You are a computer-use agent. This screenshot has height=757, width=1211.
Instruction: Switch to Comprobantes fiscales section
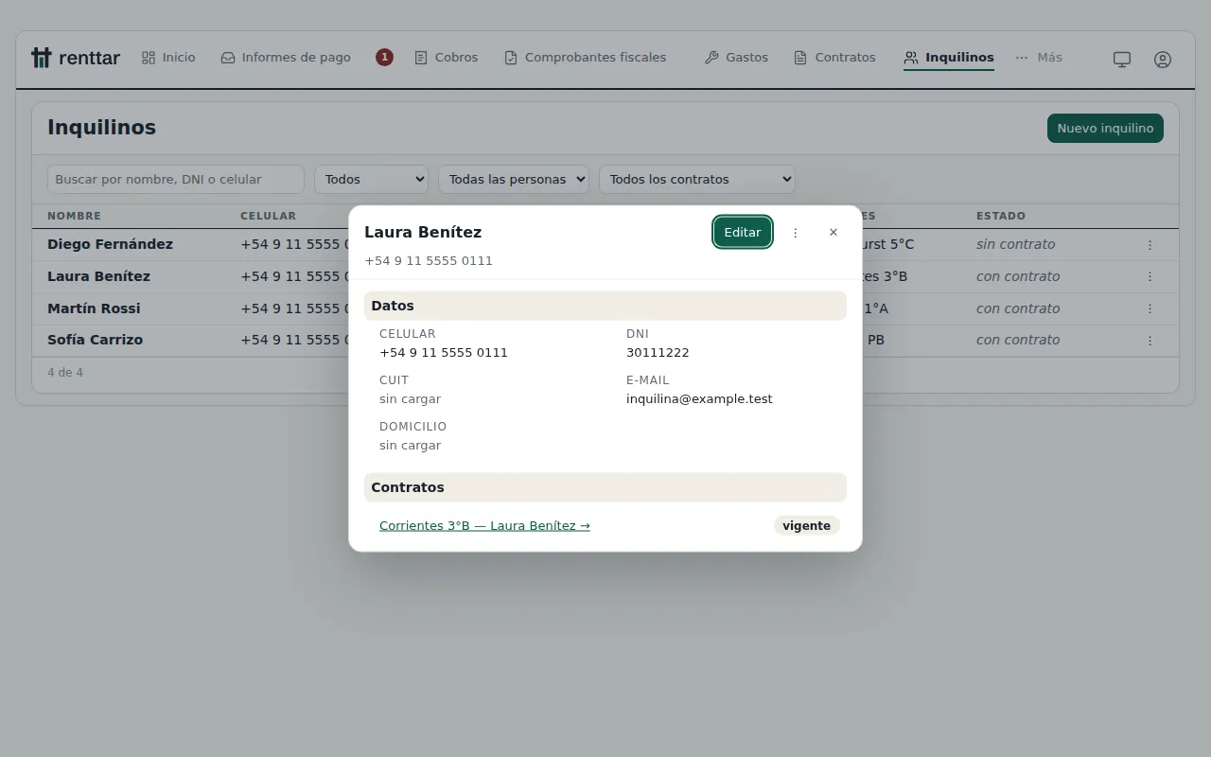(586, 58)
